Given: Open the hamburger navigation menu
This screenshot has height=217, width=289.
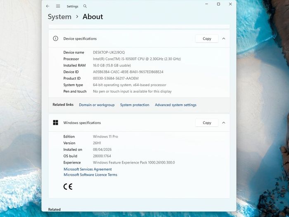Looking at the screenshot, I should [58, 6].
